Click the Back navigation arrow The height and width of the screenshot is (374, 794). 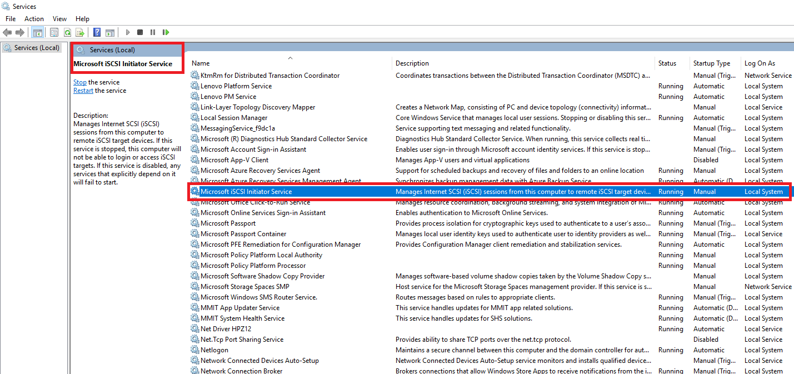click(x=7, y=32)
